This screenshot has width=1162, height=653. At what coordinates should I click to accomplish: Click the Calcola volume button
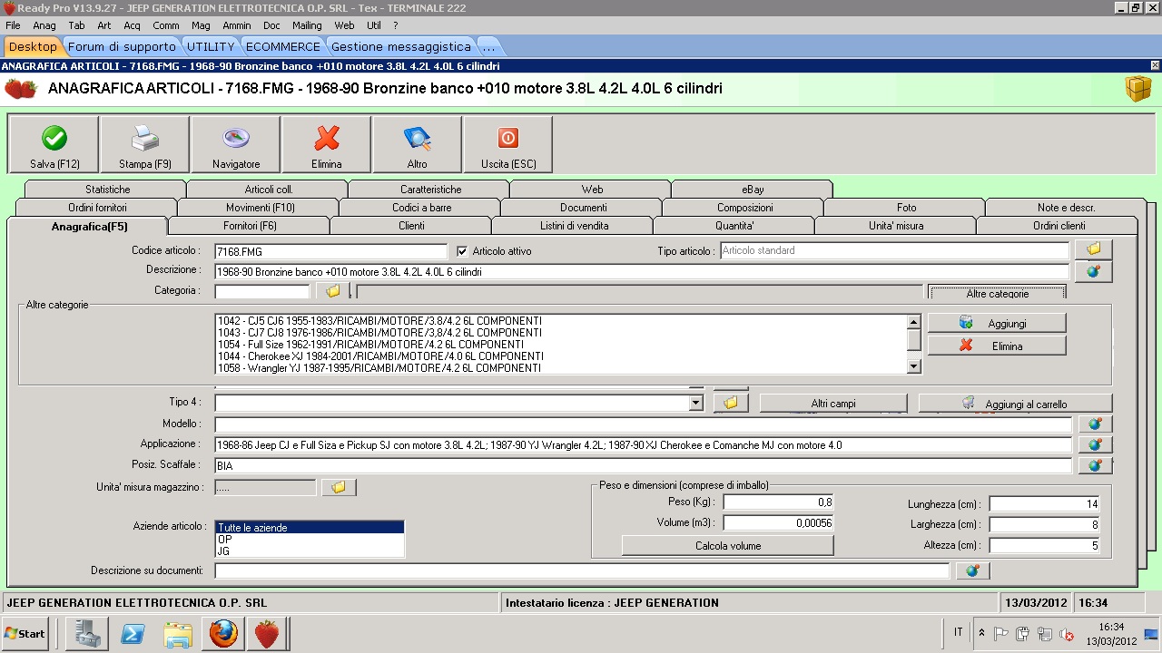click(x=728, y=546)
